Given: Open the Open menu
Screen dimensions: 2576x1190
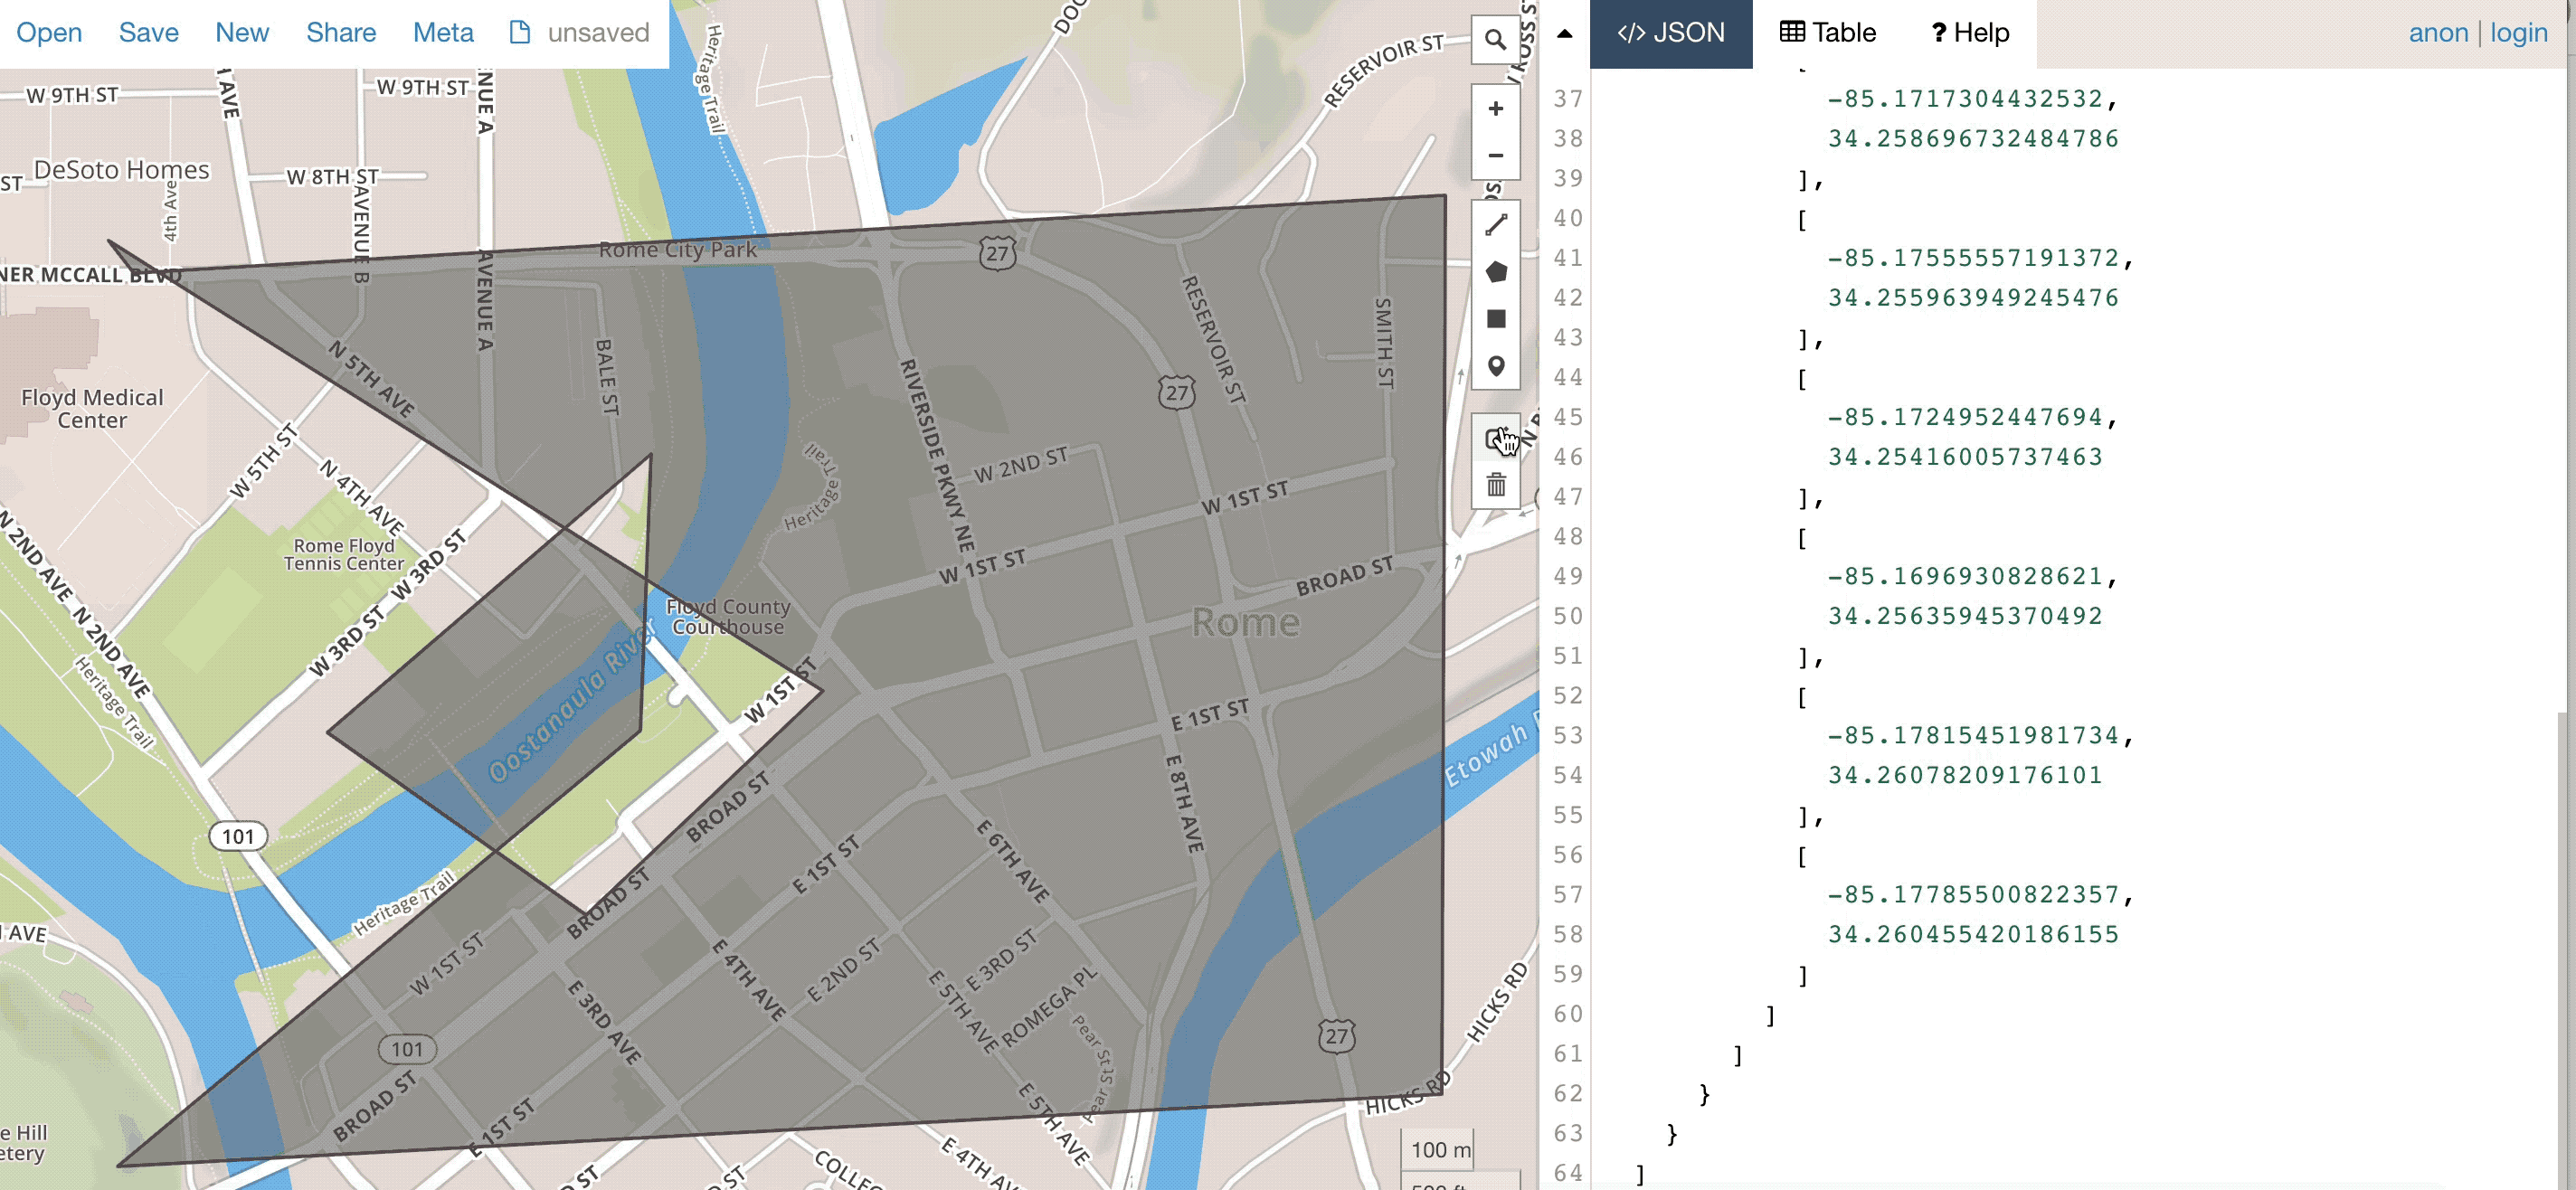Looking at the screenshot, I should [x=49, y=33].
